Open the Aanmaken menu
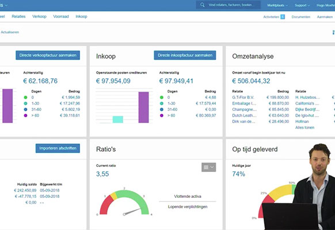335x230 pixels. pos(325,17)
